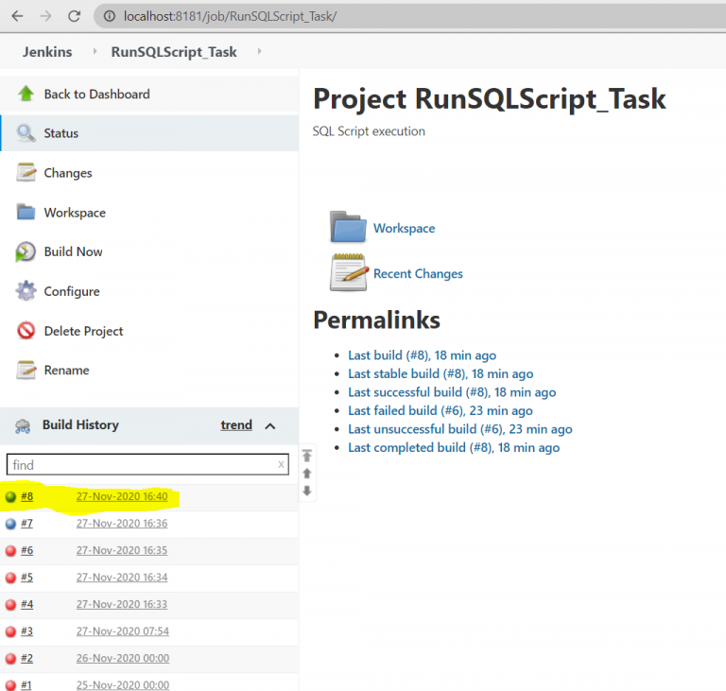726x691 pixels.
Task: Open the Last failed build (#6) permalink
Action: pos(440,410)
